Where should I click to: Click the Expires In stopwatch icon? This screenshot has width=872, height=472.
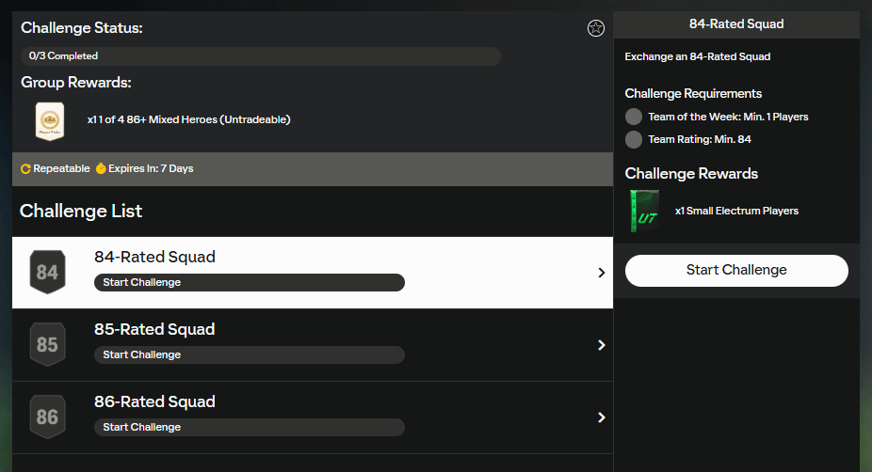(100, 168)
